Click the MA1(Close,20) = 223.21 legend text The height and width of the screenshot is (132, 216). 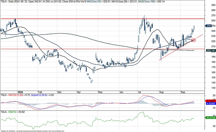coord(124,2)
